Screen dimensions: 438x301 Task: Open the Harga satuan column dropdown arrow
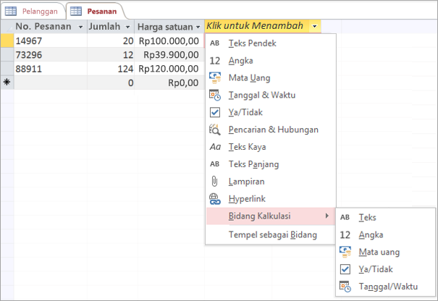point(198,27)
